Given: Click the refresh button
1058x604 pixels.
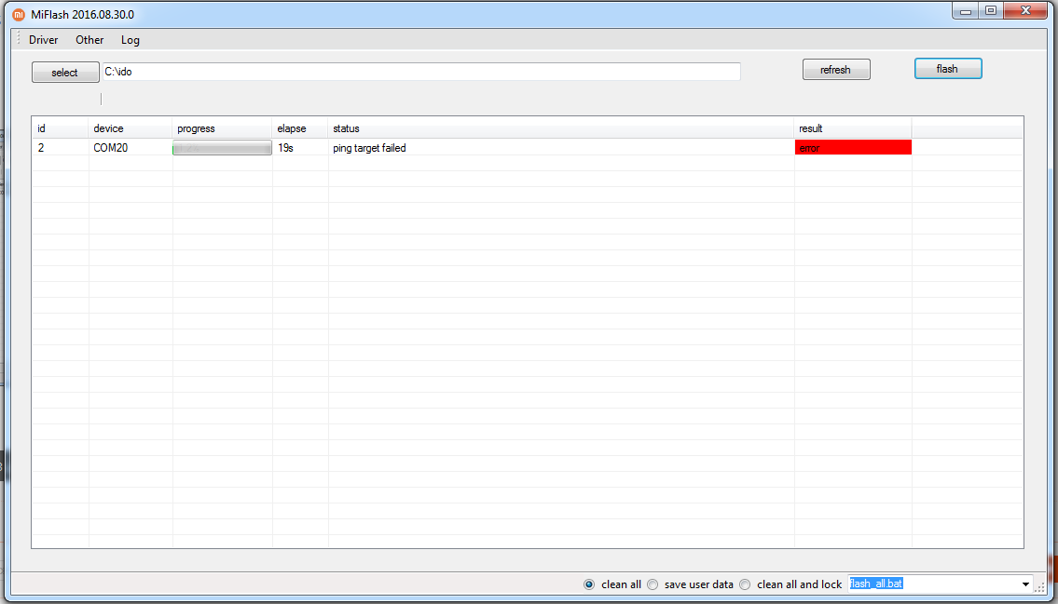Looking at the screenshot, I should point(836,70).
